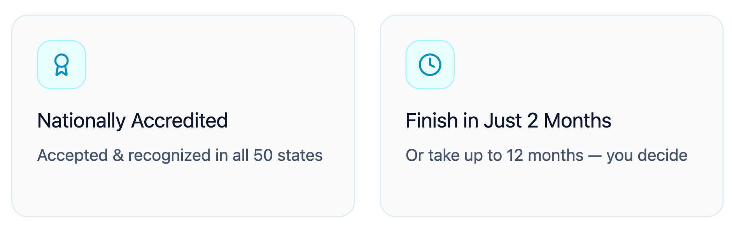The height and width of the screenshot is (231, 732).
Task: Click "you decide" in the right card description
Action: (x=647, y=155)
